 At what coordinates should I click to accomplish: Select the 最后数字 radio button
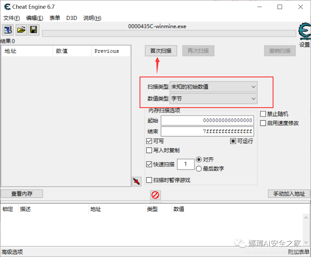tap(199, 169)
